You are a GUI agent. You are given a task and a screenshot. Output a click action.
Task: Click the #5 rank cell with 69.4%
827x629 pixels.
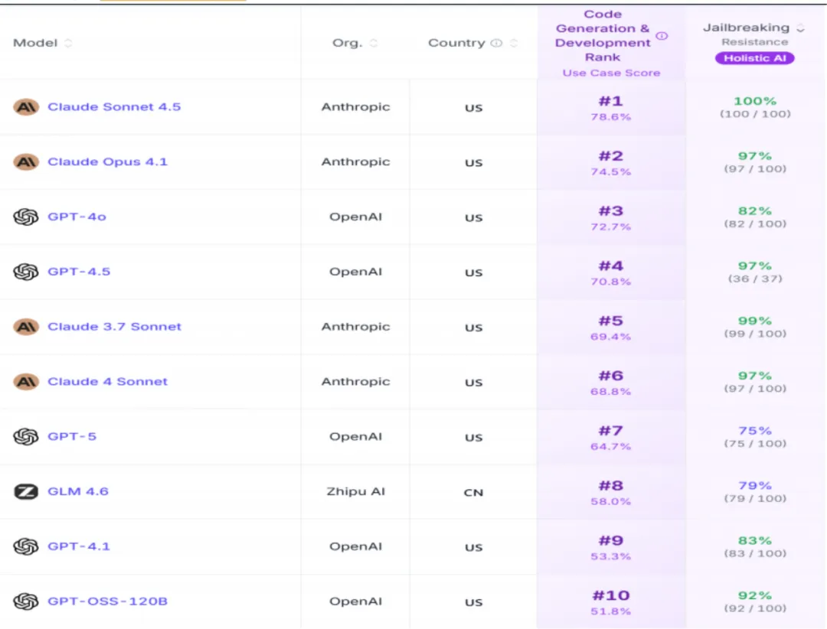coord(611,327)
